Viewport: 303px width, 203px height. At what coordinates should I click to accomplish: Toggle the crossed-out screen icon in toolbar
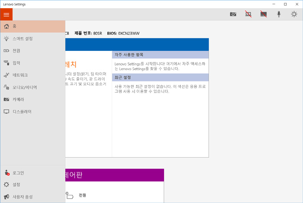click(264, 14)
